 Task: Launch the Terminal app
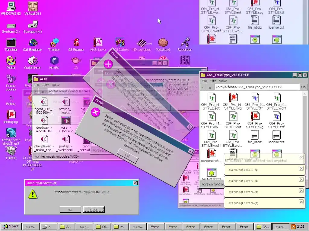click(11, 45)
